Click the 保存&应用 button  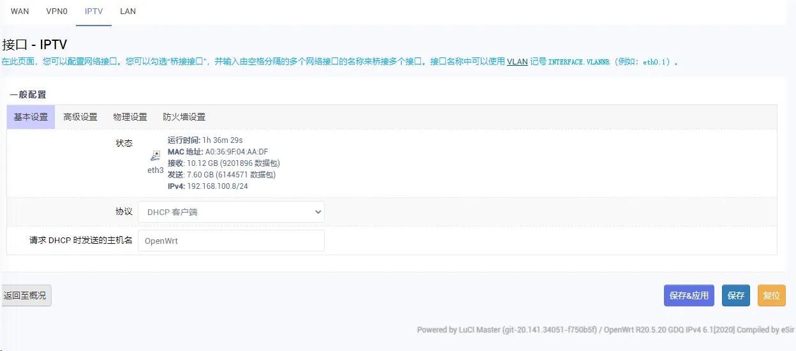(689, 295)
